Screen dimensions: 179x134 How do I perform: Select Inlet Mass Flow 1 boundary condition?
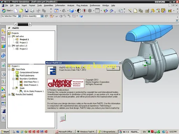(x=31, y=82)
